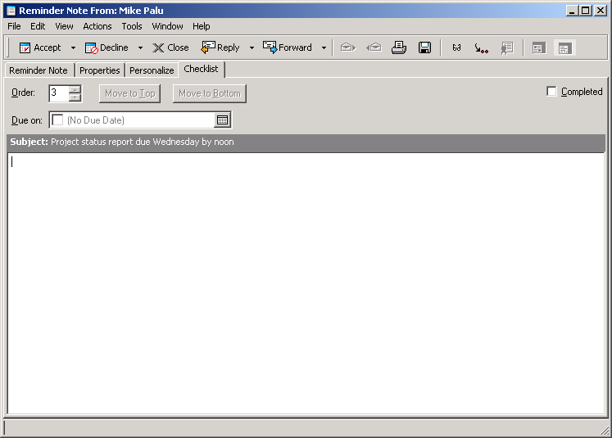This screenshot has height=438, width=612.
Task: Open the Accept dropdown arrow
Action: point(73,48)
